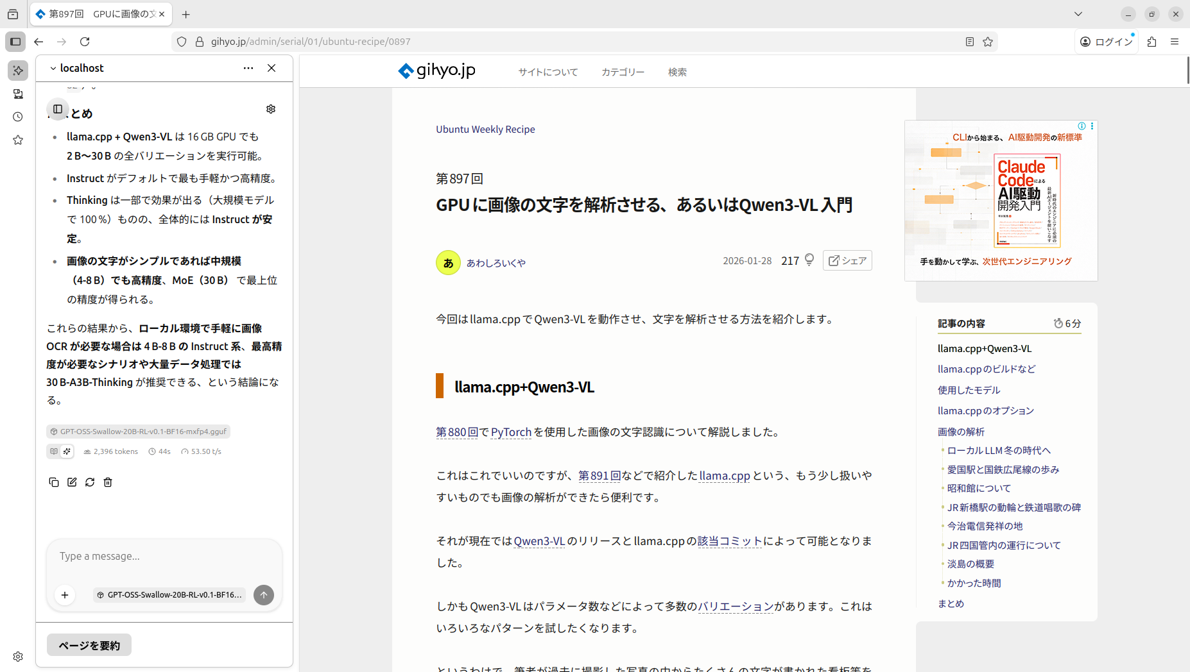
Task: Open the GPT-OSS-Swallow model selector
Action: click(169, 595)
